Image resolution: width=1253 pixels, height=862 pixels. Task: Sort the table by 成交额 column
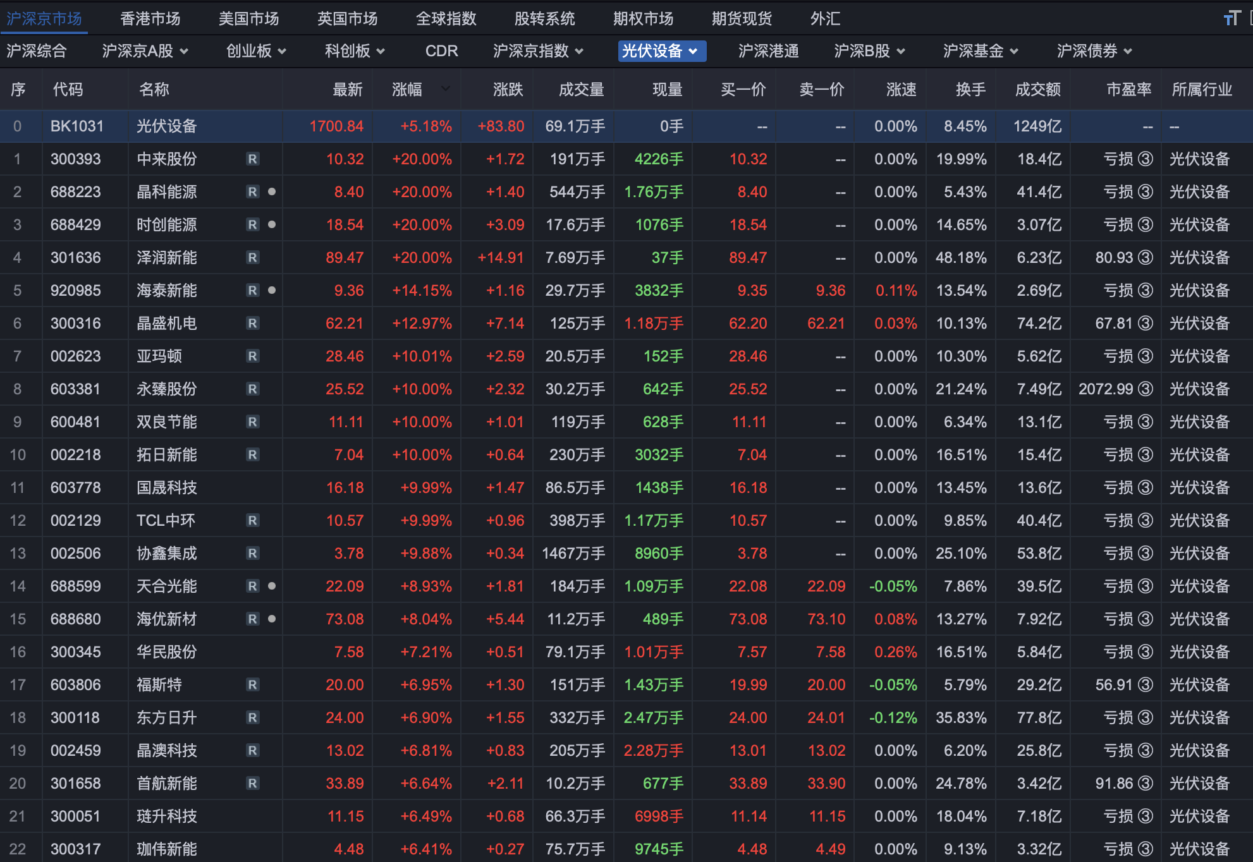1037,90
